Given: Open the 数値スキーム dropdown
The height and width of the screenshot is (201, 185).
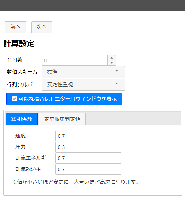Looking at the screenshot, I should 83,72.
